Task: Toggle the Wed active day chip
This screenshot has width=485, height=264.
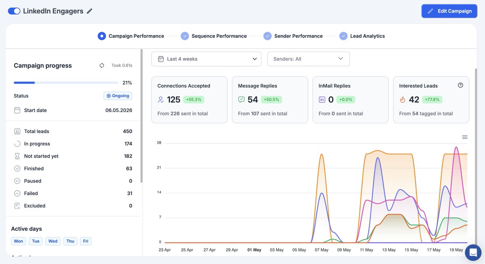Action: (x=53, y=241)
